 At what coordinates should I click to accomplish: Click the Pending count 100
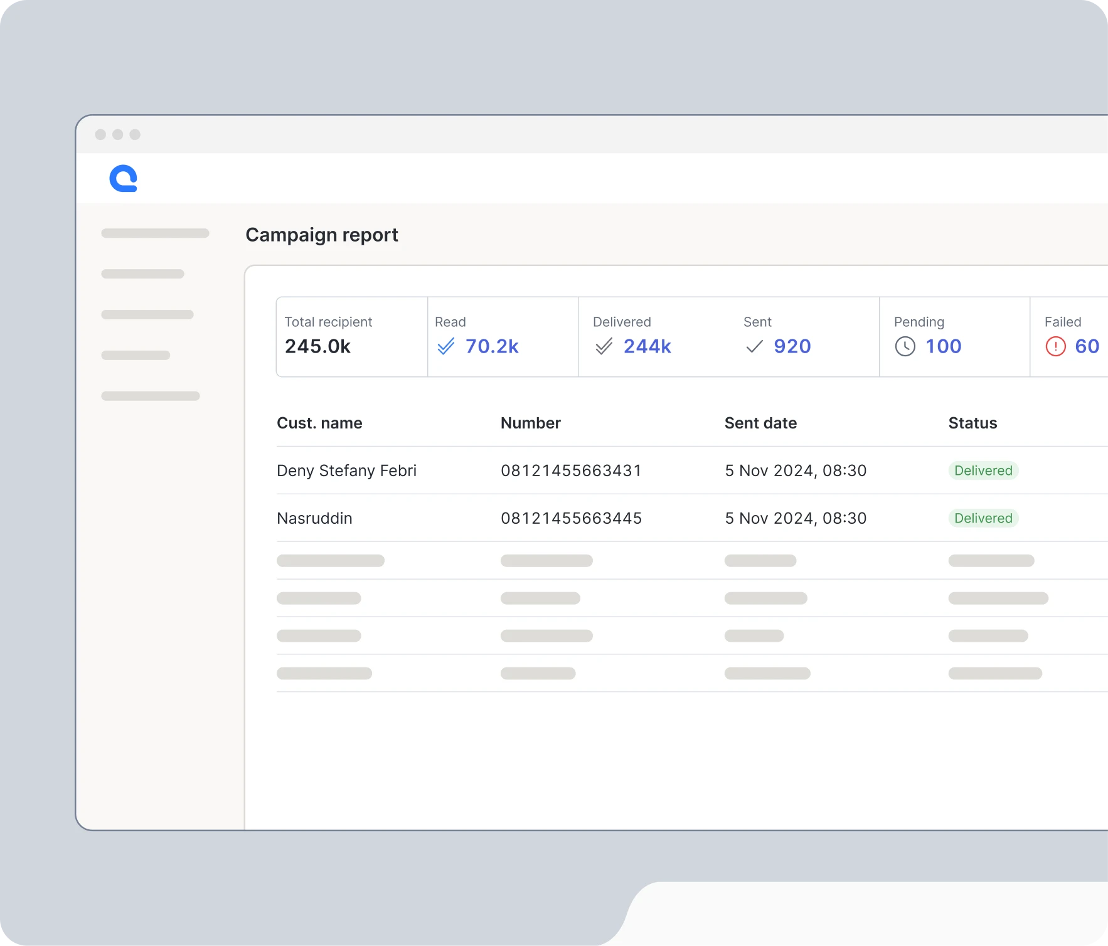943,346
